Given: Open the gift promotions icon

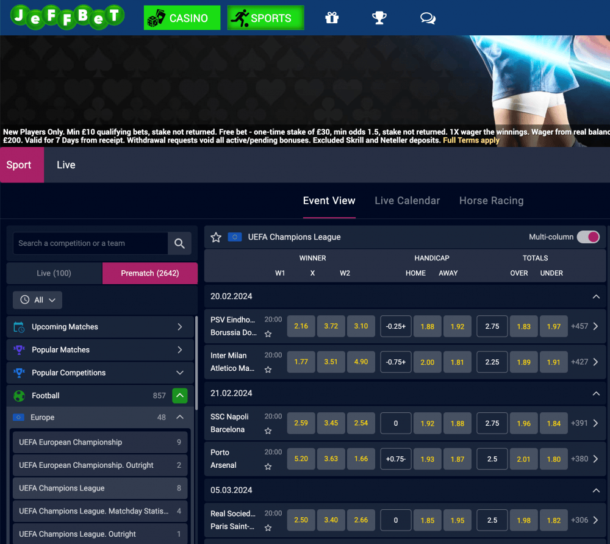Looking at the screenshot, I should coord(332,18).
